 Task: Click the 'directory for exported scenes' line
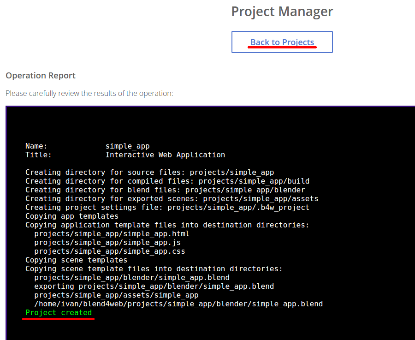pos(172,199)
